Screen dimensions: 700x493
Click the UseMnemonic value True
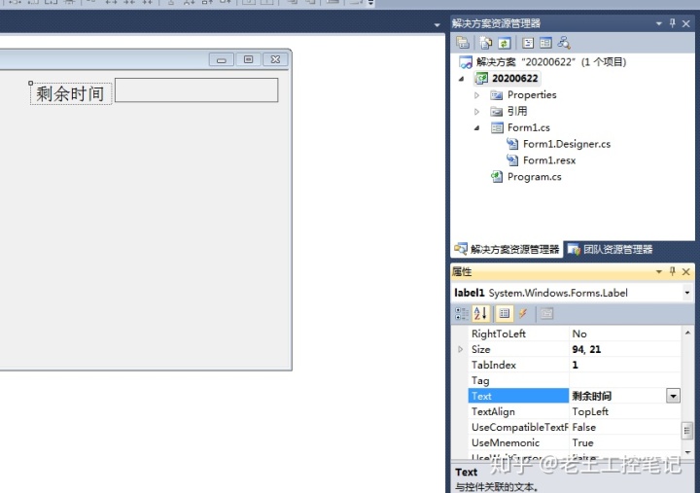tap(582, 443)
